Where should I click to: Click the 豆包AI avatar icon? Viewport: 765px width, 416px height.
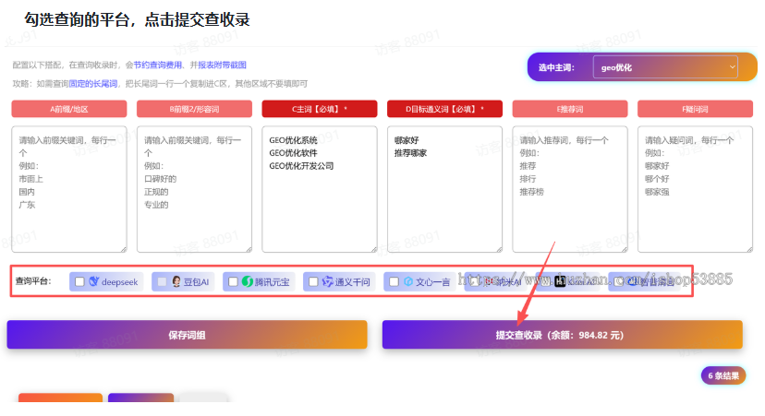(x=176, y=281)
